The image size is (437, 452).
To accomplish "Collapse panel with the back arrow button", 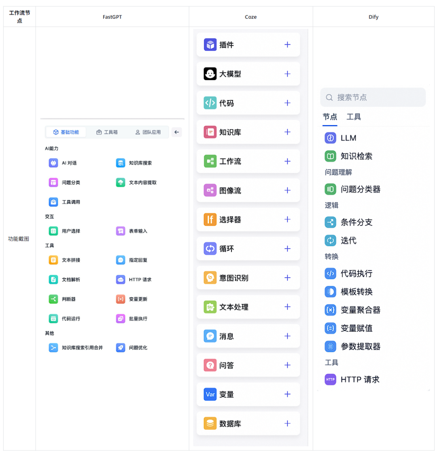I will [176, 132].
